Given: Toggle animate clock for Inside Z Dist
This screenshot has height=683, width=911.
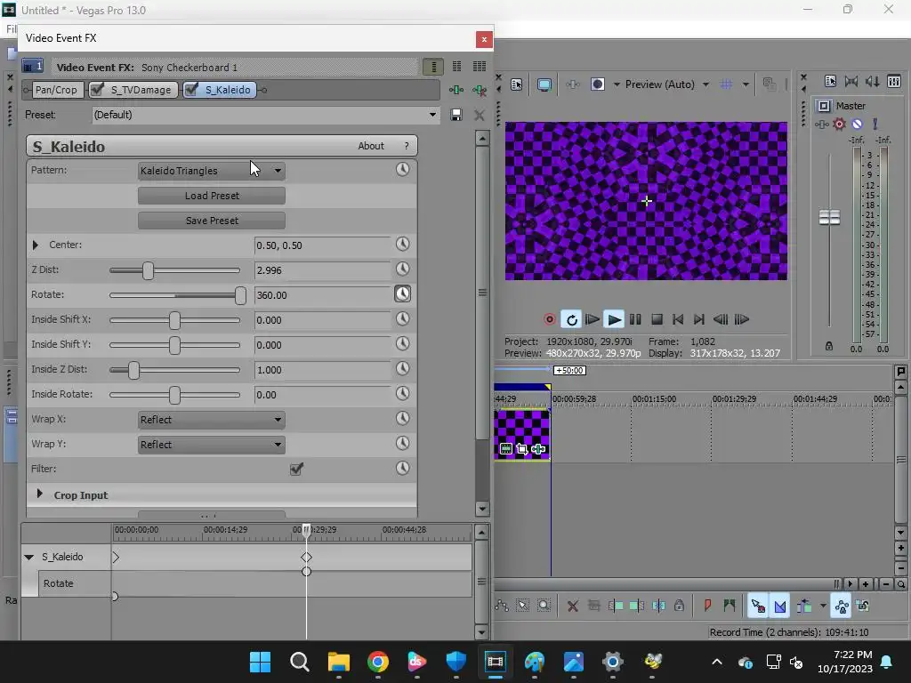Looking at the screenshot, I should pyautogui.click(x=403, y=369).
